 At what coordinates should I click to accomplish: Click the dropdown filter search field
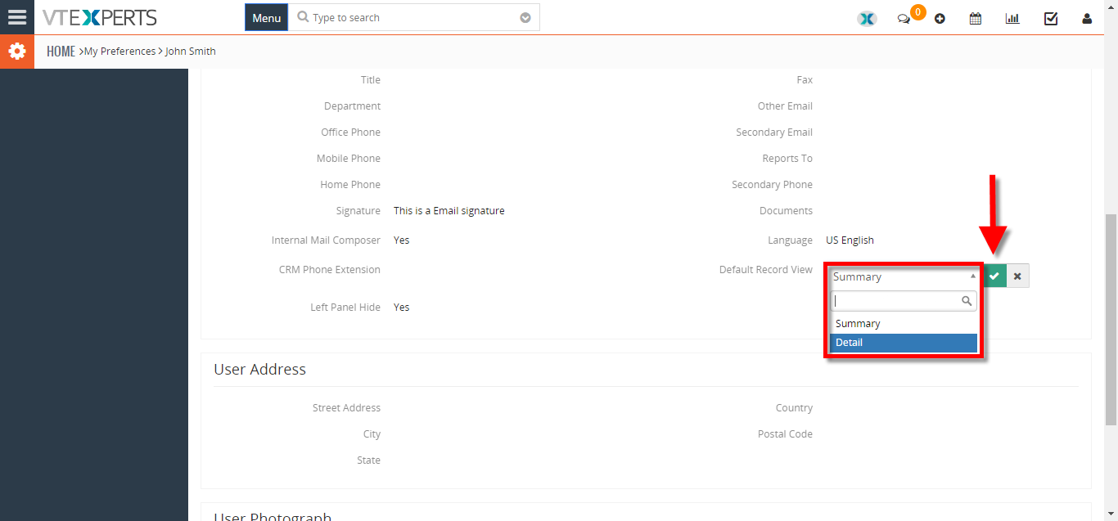(x=904, y=301)
